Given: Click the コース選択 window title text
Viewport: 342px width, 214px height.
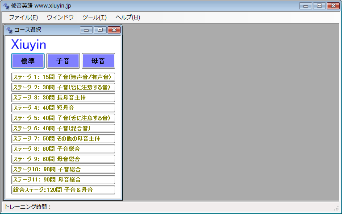Looking at the screenshot, I should 28,30.
